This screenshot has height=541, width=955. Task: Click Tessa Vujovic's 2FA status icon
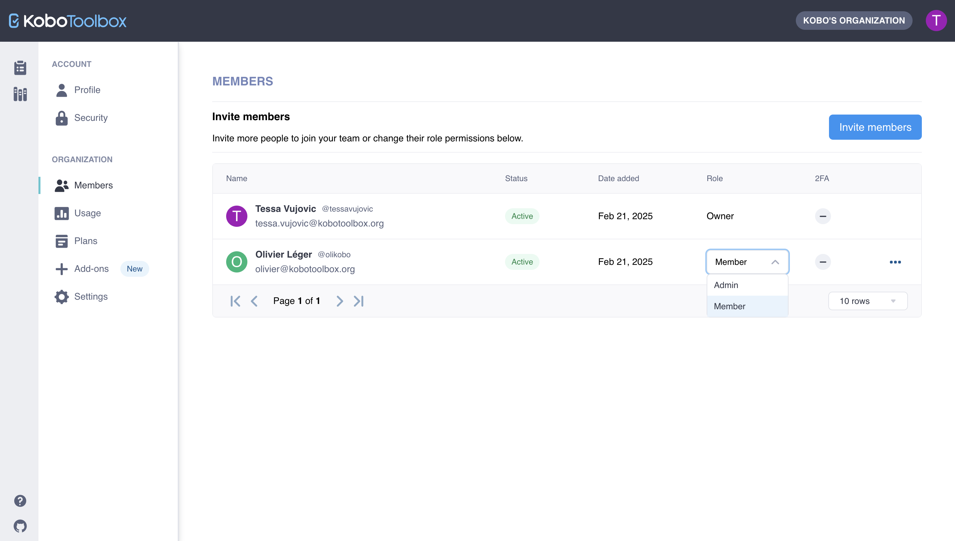pyautogui.click(x=823, y=216)
